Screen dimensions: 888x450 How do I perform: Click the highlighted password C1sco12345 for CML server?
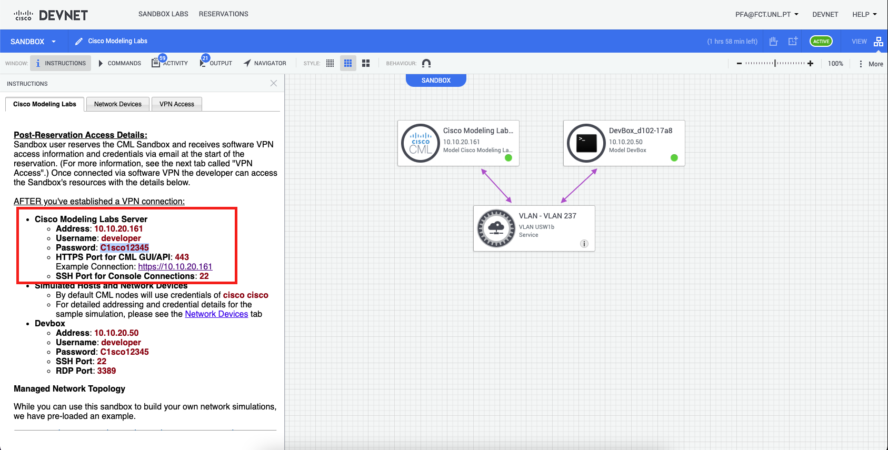pyautogui.click(x=125, y=248)
